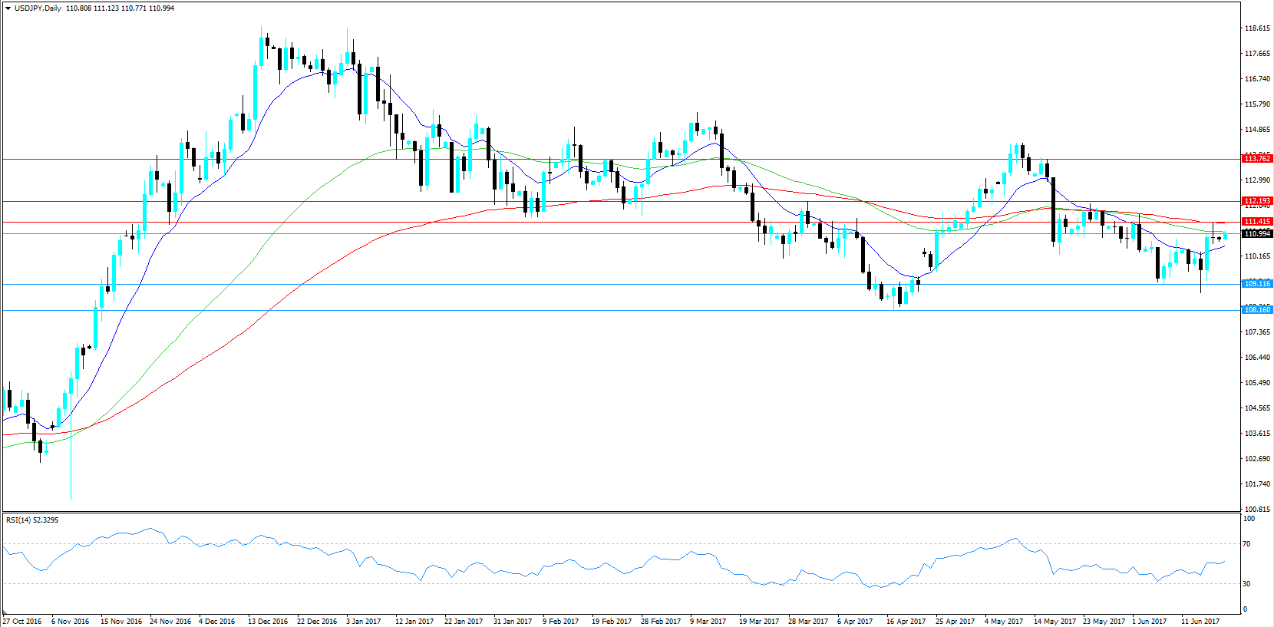
Task: Click the RSI 30 level label
Action: point(1247,584)
